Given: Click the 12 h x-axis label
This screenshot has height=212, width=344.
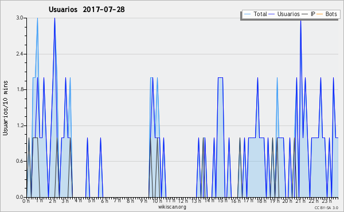Looking at the screenshot, I should (x=183, y=201).
